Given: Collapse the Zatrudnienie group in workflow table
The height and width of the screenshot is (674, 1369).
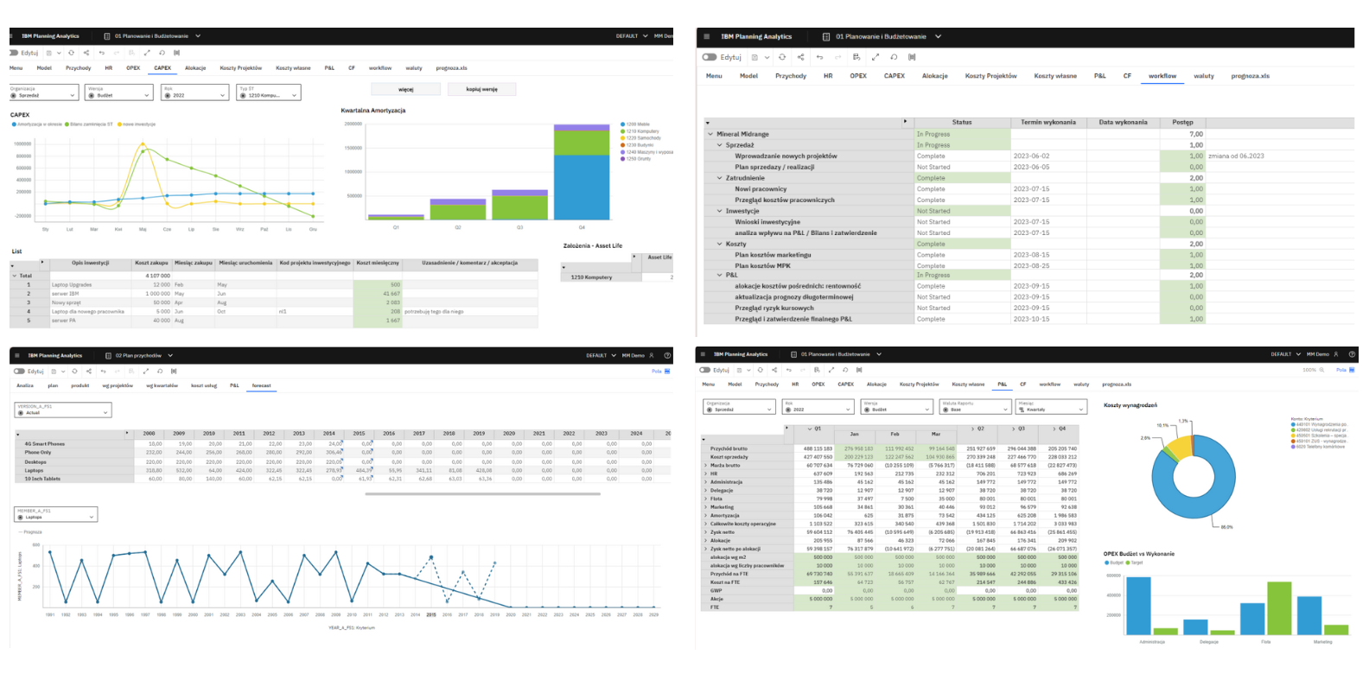Looking at the screenshot, I should [x=720, y=178].
